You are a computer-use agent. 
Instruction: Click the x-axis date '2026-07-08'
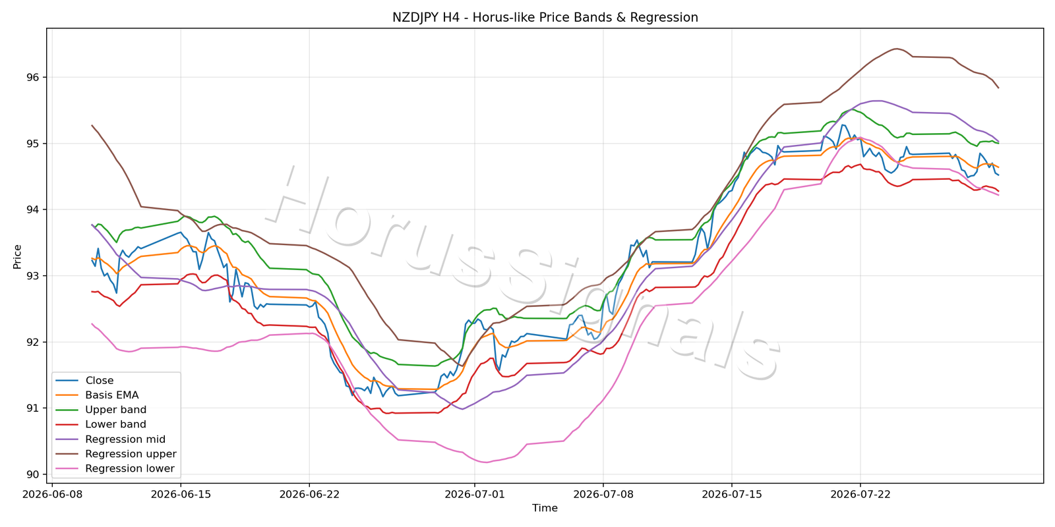click(603, 494)
